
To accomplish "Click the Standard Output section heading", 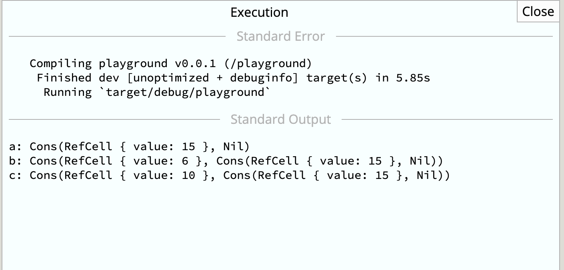I will pos(280,119).
